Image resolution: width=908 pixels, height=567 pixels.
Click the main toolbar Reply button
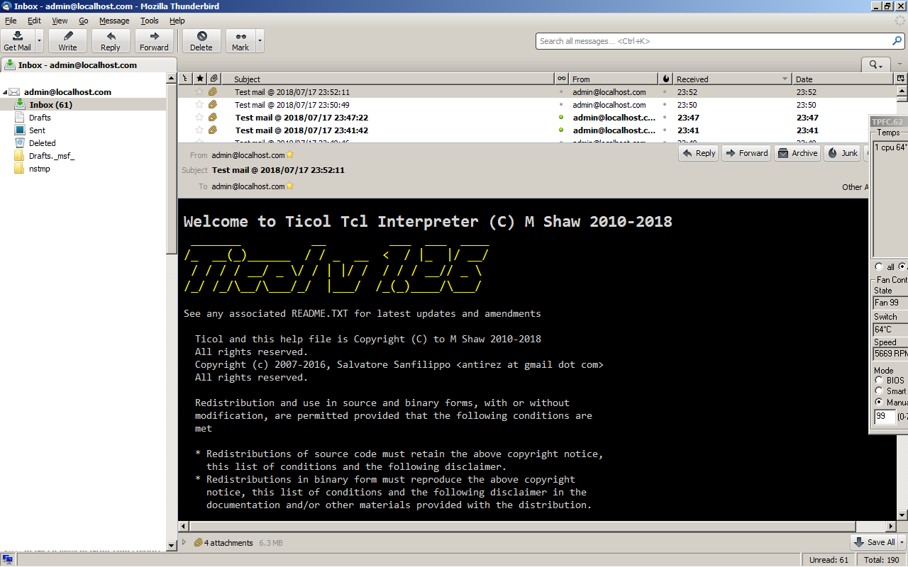pyautogui.click(x=111, y=41)
